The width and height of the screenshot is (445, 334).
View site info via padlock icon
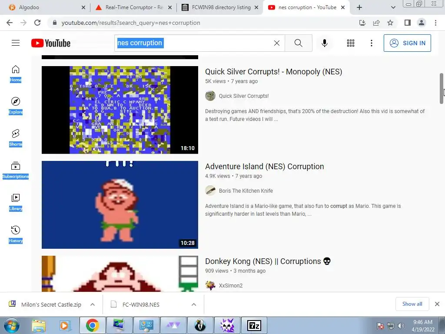55,23
